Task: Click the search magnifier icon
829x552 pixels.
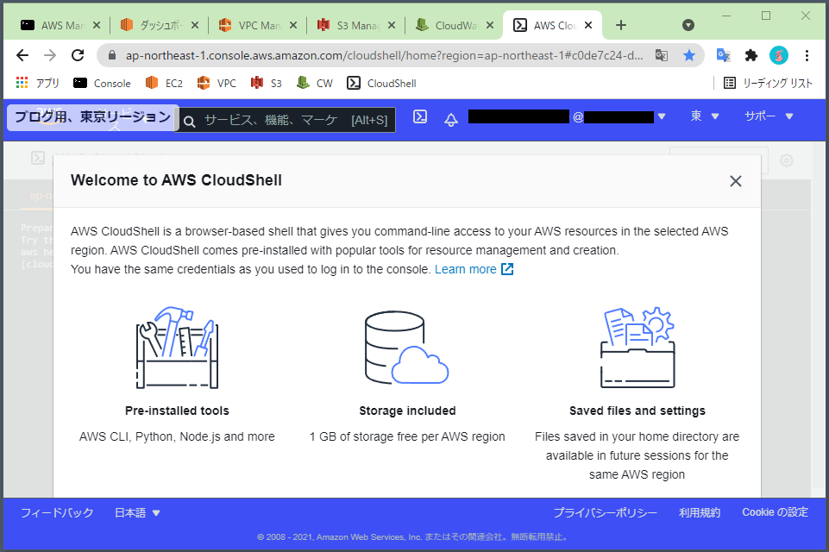Action: 189,122
